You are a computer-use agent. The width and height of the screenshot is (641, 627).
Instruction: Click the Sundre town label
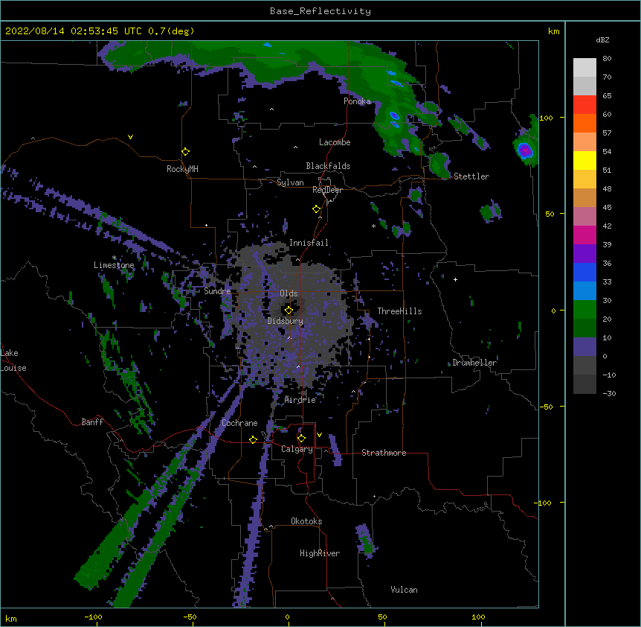coord(217,291)
